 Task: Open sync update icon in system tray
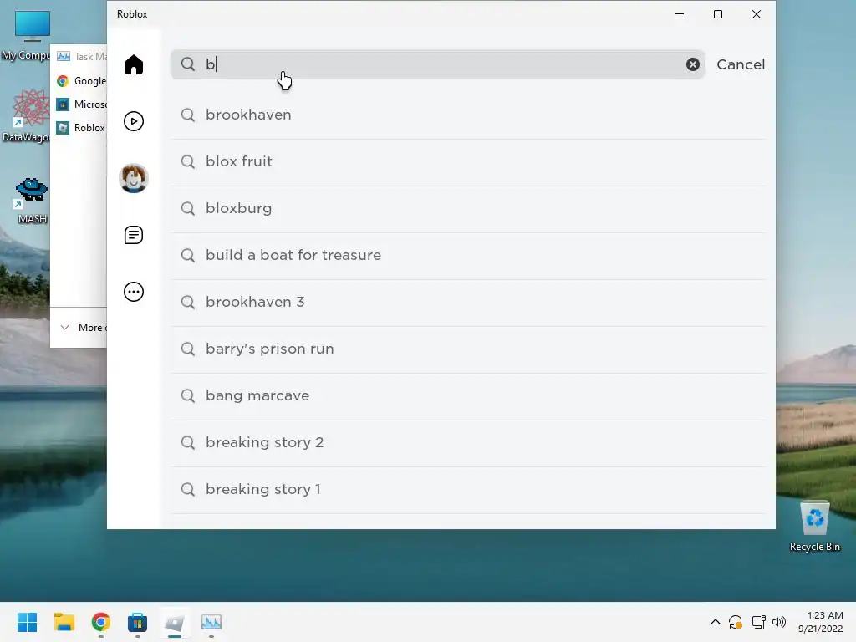pyautogui.click(x=736, y=622)
